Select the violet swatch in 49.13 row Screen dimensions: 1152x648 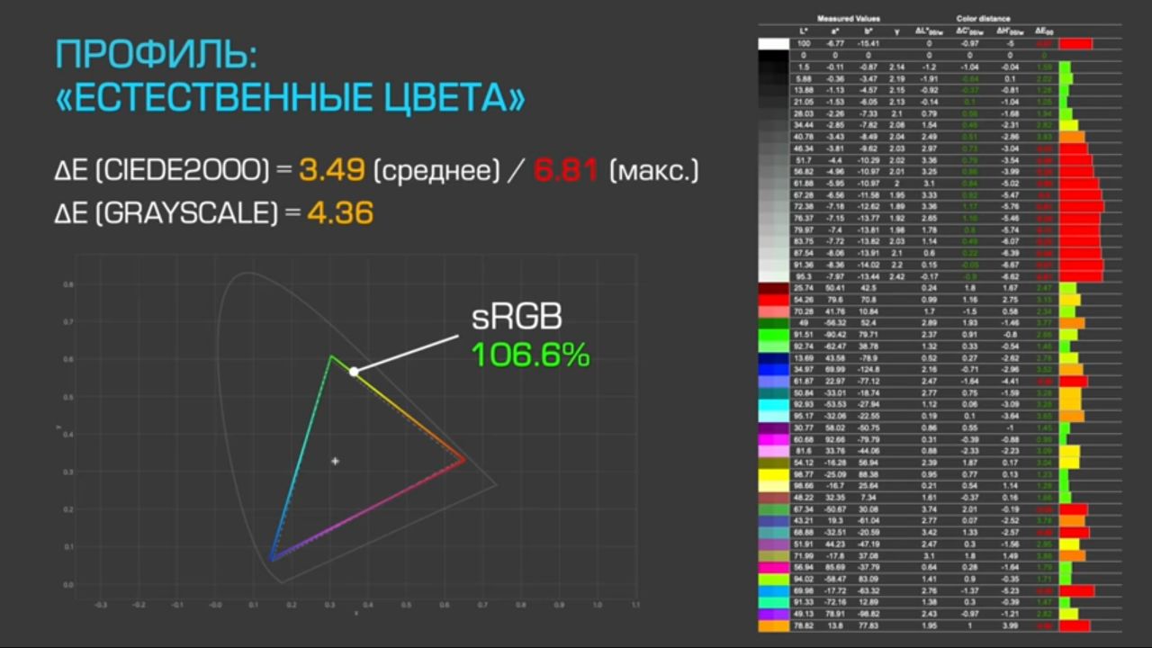pos(773,613)
